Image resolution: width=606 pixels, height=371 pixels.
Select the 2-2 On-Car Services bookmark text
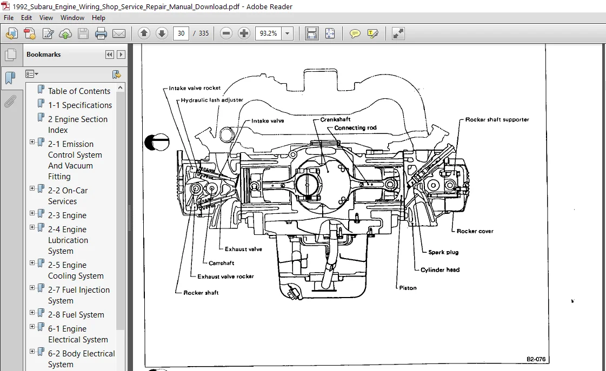[68, 195]
